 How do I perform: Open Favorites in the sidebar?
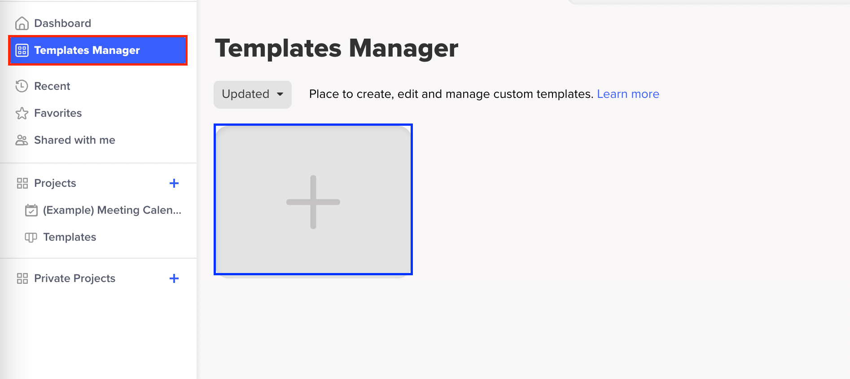[x=58, y=113]
